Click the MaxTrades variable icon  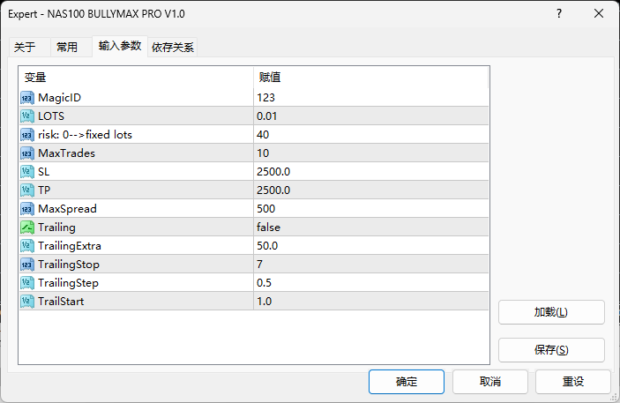27,153
